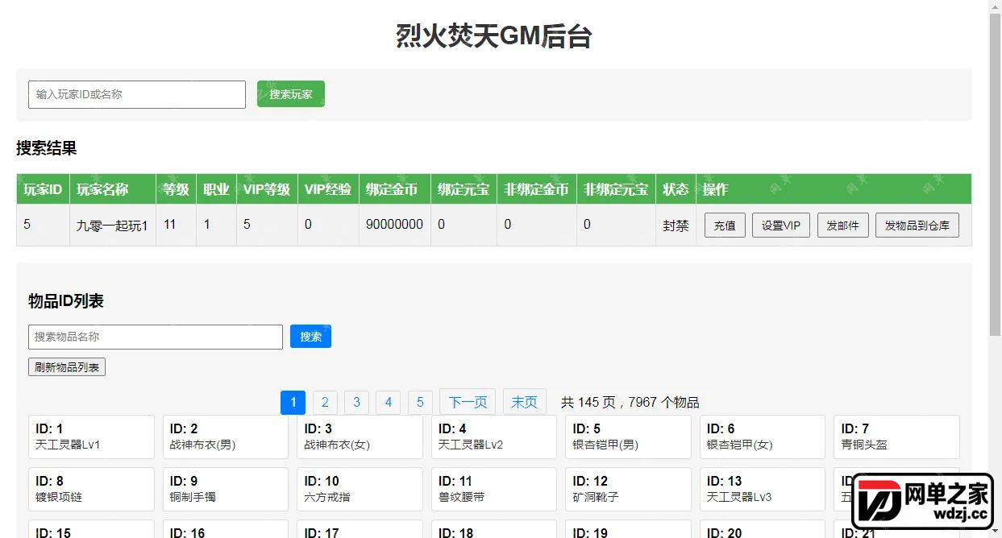Click the VIP等级 column header
This screenshot has height=538, width=1002.
click(267, 189)
